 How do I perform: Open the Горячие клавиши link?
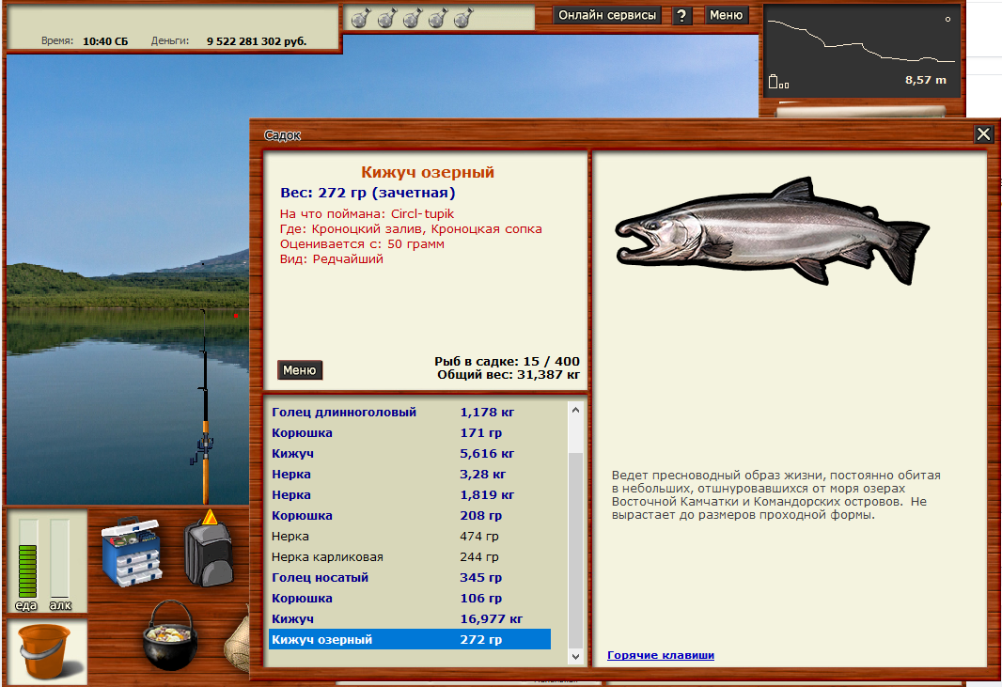tap(660, 655)
